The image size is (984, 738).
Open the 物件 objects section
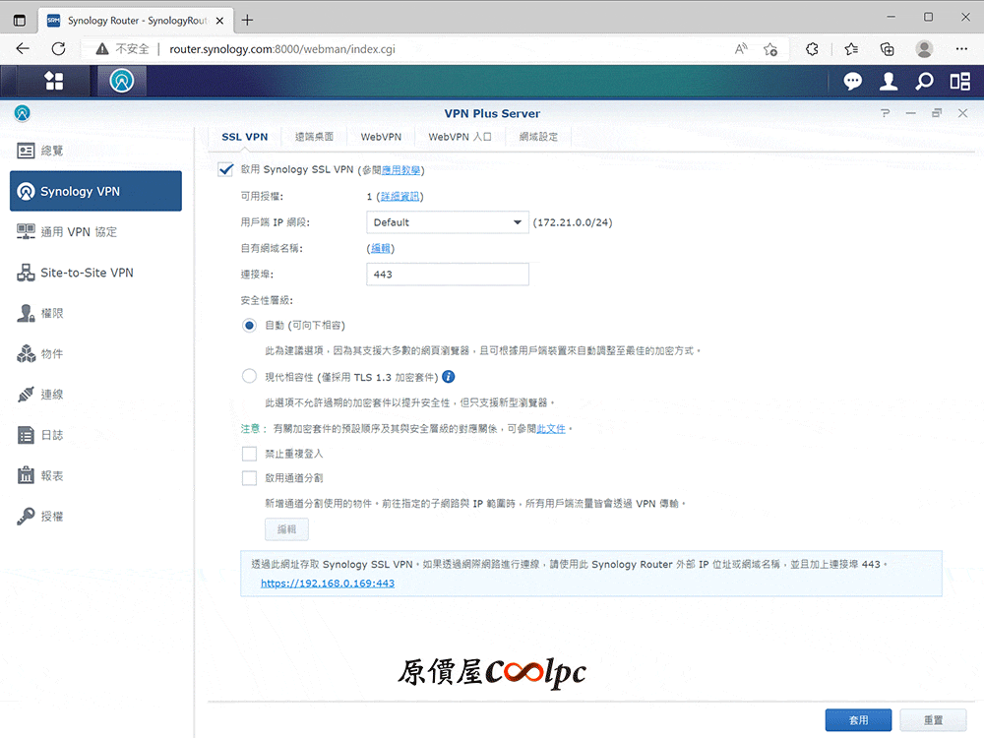coord(95,353)
